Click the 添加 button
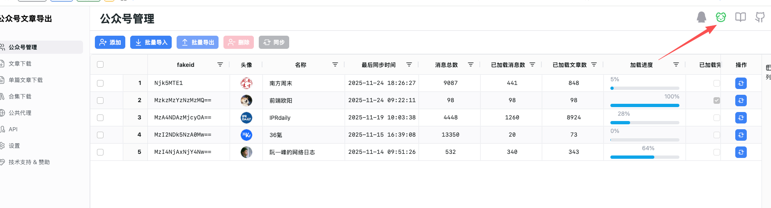Viewport: 771px width, 208px height. pos(110,42)
